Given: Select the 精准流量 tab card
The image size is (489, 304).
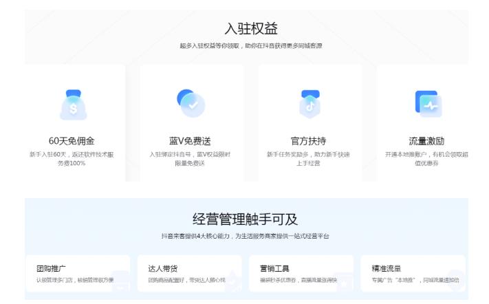Looking at the screenshot, I should 413,273.
